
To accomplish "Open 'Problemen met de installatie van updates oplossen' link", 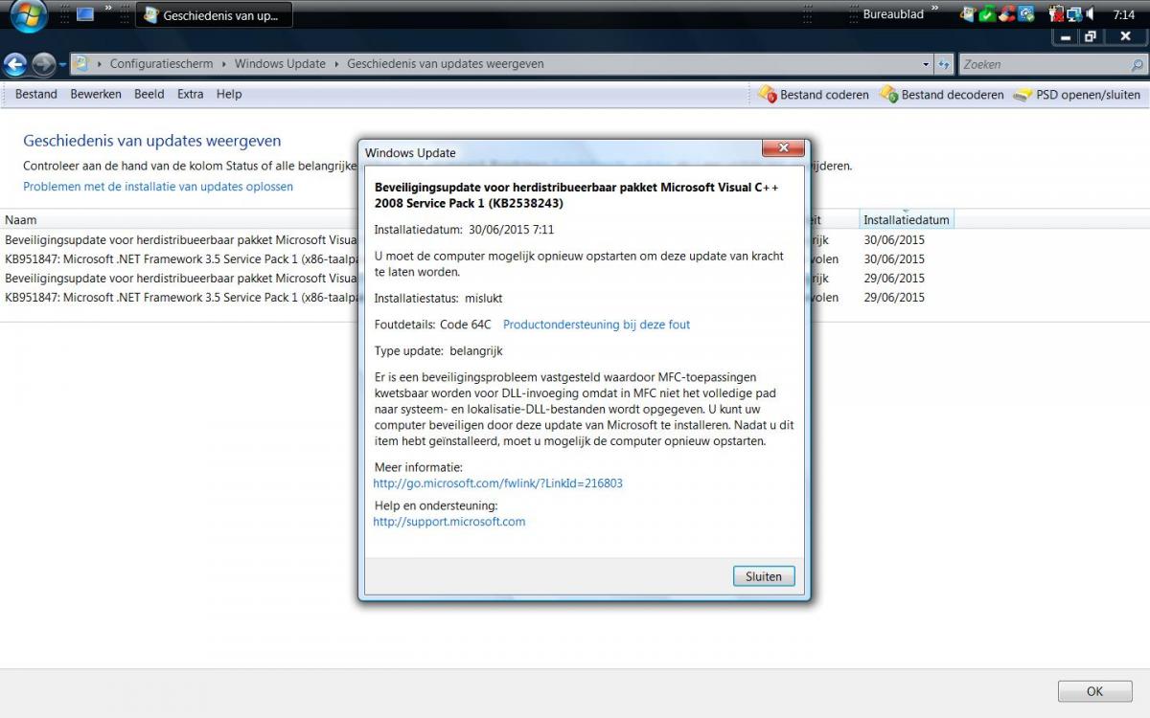I will coord(158,187).
